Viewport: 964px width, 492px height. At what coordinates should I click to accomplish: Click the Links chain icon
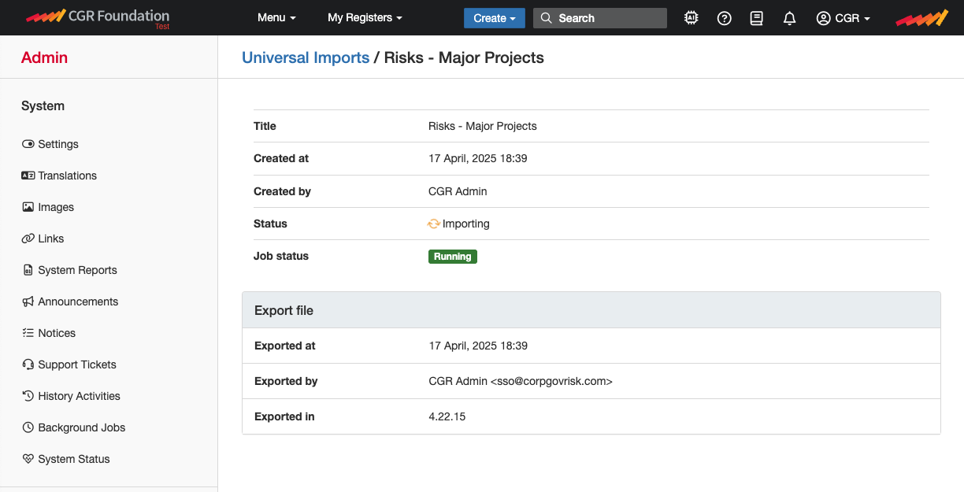[x=28, y=239]
